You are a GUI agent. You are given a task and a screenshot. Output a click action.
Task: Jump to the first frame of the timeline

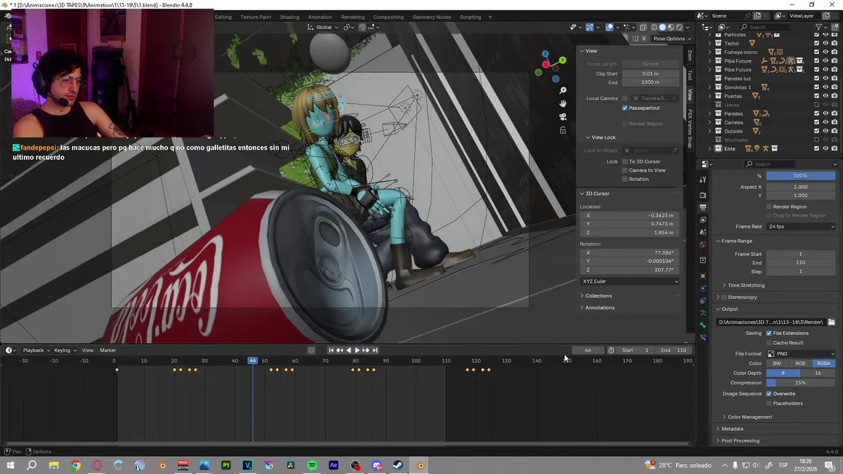click(331, 350)
